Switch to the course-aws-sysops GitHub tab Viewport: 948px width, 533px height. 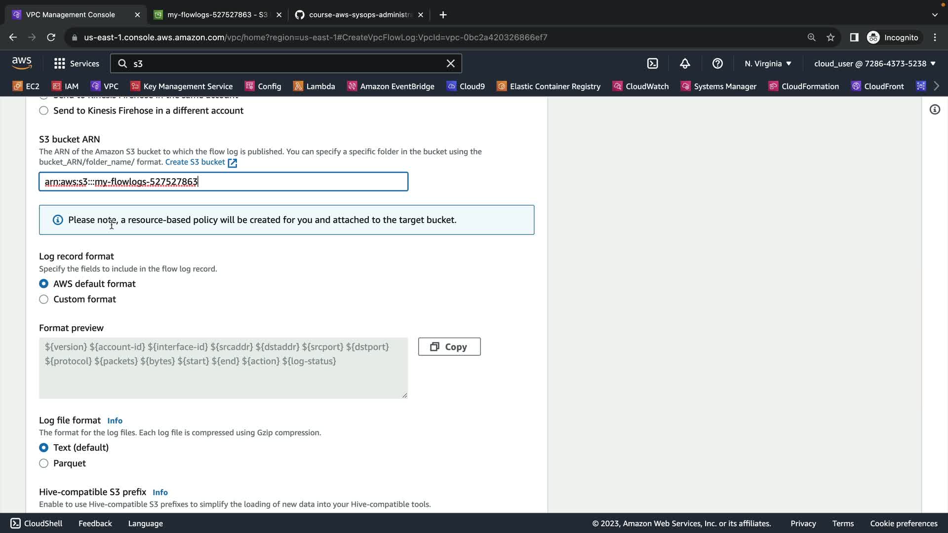tap(359, 15)
